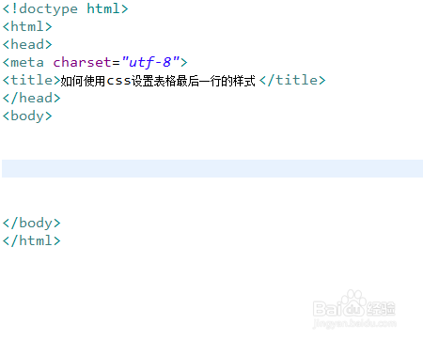Click the Chinese title text about css
423x340 pixels.
point(158,81)
